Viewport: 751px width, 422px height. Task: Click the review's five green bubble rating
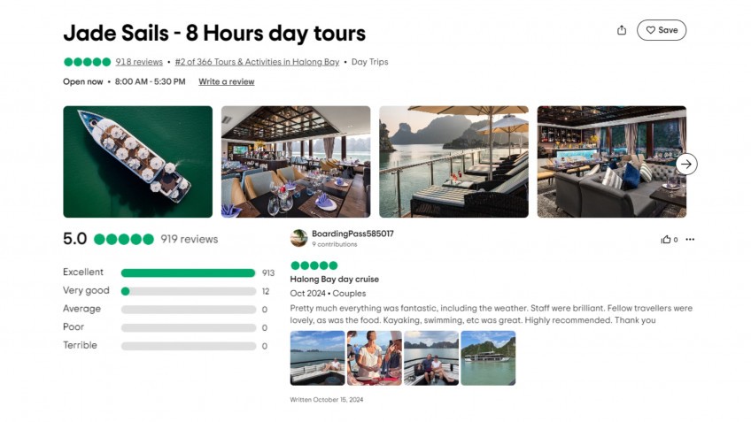[x=314, y=265]
